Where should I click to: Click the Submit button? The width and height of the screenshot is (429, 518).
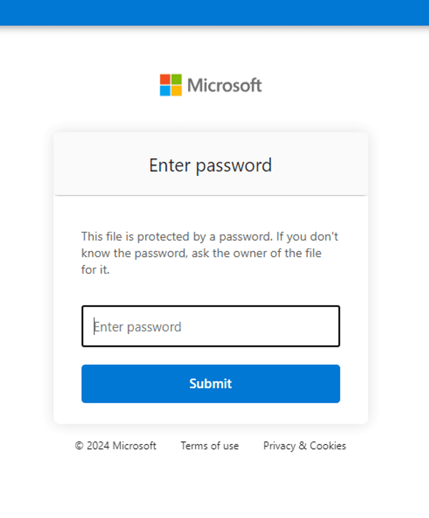coord(211,383)
